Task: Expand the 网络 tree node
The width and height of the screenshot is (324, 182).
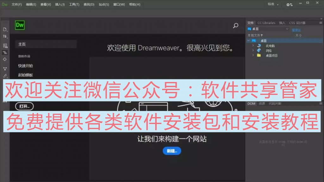Action: [253, 50]
